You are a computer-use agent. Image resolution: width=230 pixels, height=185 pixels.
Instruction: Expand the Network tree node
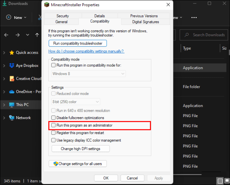click(x=4, y=118)
